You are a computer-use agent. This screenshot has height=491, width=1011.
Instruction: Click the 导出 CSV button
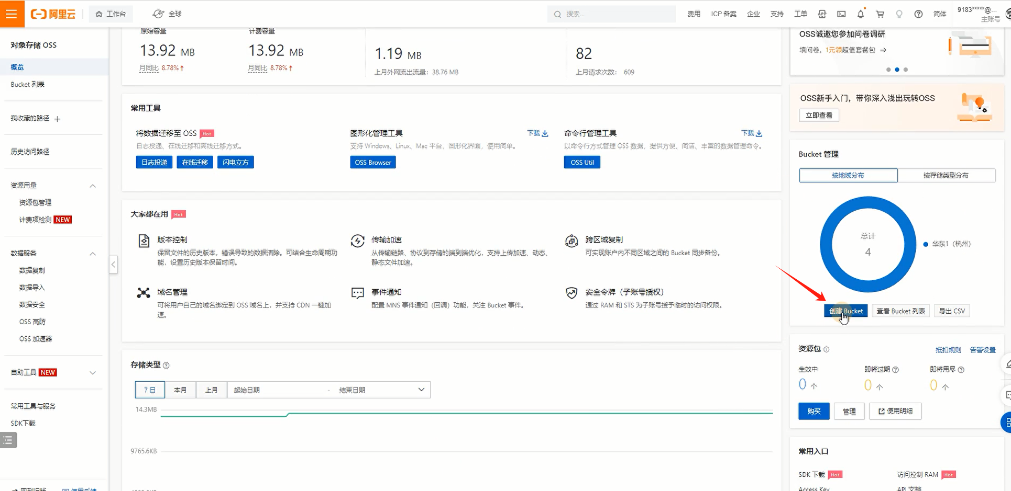(952, 311)
